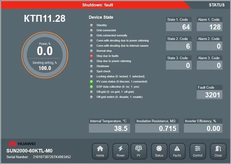Click the Insulation Resistance value 0.715
The height and width of the screenshot is (164, 231).
tap(157, 128)
